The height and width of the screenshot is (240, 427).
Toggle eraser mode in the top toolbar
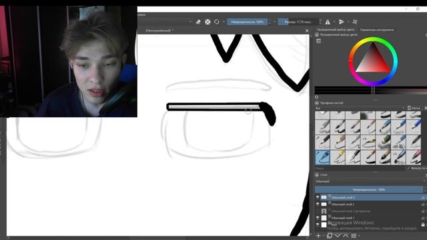coord(198,22)
